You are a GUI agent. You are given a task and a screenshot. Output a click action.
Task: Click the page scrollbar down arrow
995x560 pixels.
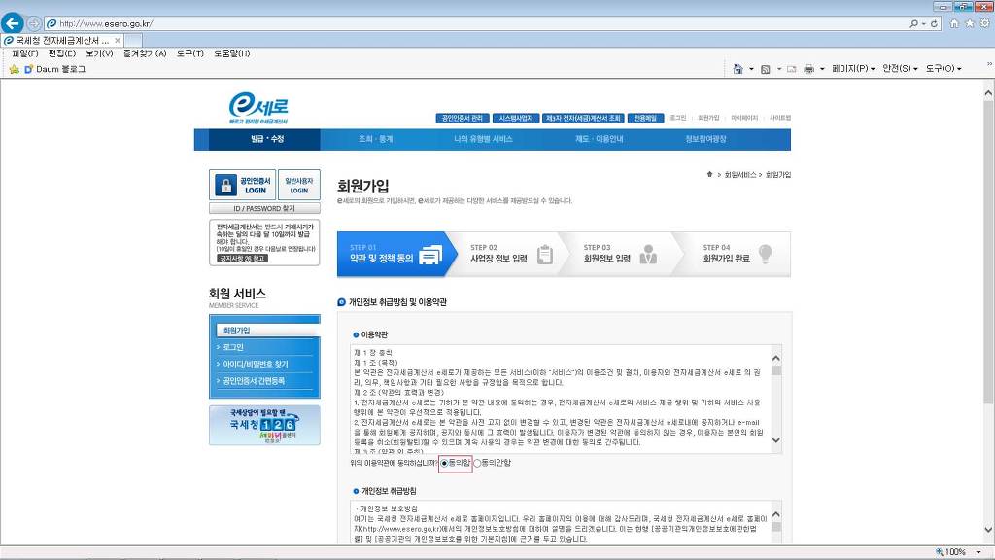click(988, 530)
